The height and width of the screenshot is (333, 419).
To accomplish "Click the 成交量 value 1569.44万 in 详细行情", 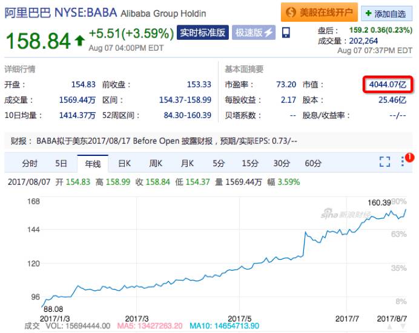I will [78, 100].
